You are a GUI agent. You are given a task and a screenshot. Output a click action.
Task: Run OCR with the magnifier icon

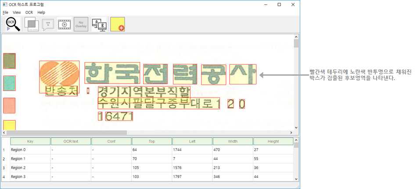[13, 24]
